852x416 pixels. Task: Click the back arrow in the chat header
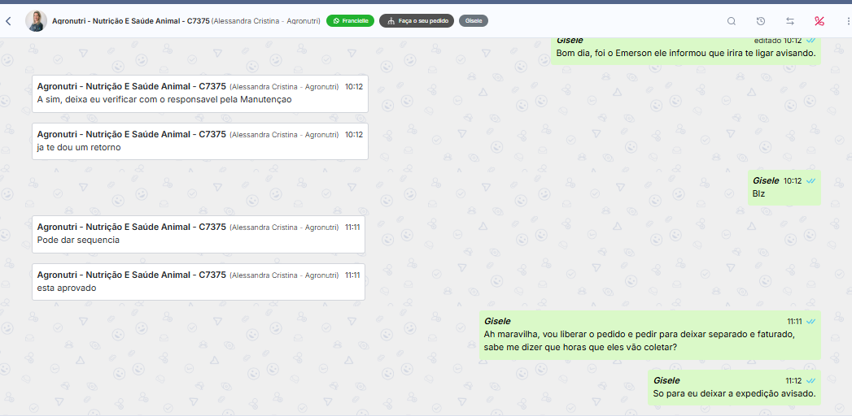pos(9,21)
